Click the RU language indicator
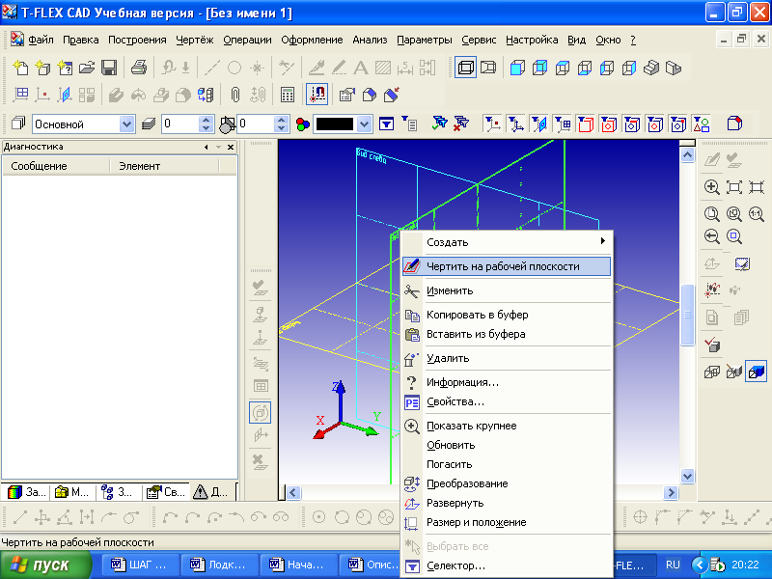The image size is (772, 579). (673, 565)
